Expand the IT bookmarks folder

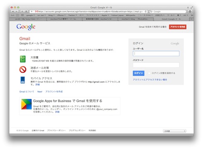coord(81,15)
